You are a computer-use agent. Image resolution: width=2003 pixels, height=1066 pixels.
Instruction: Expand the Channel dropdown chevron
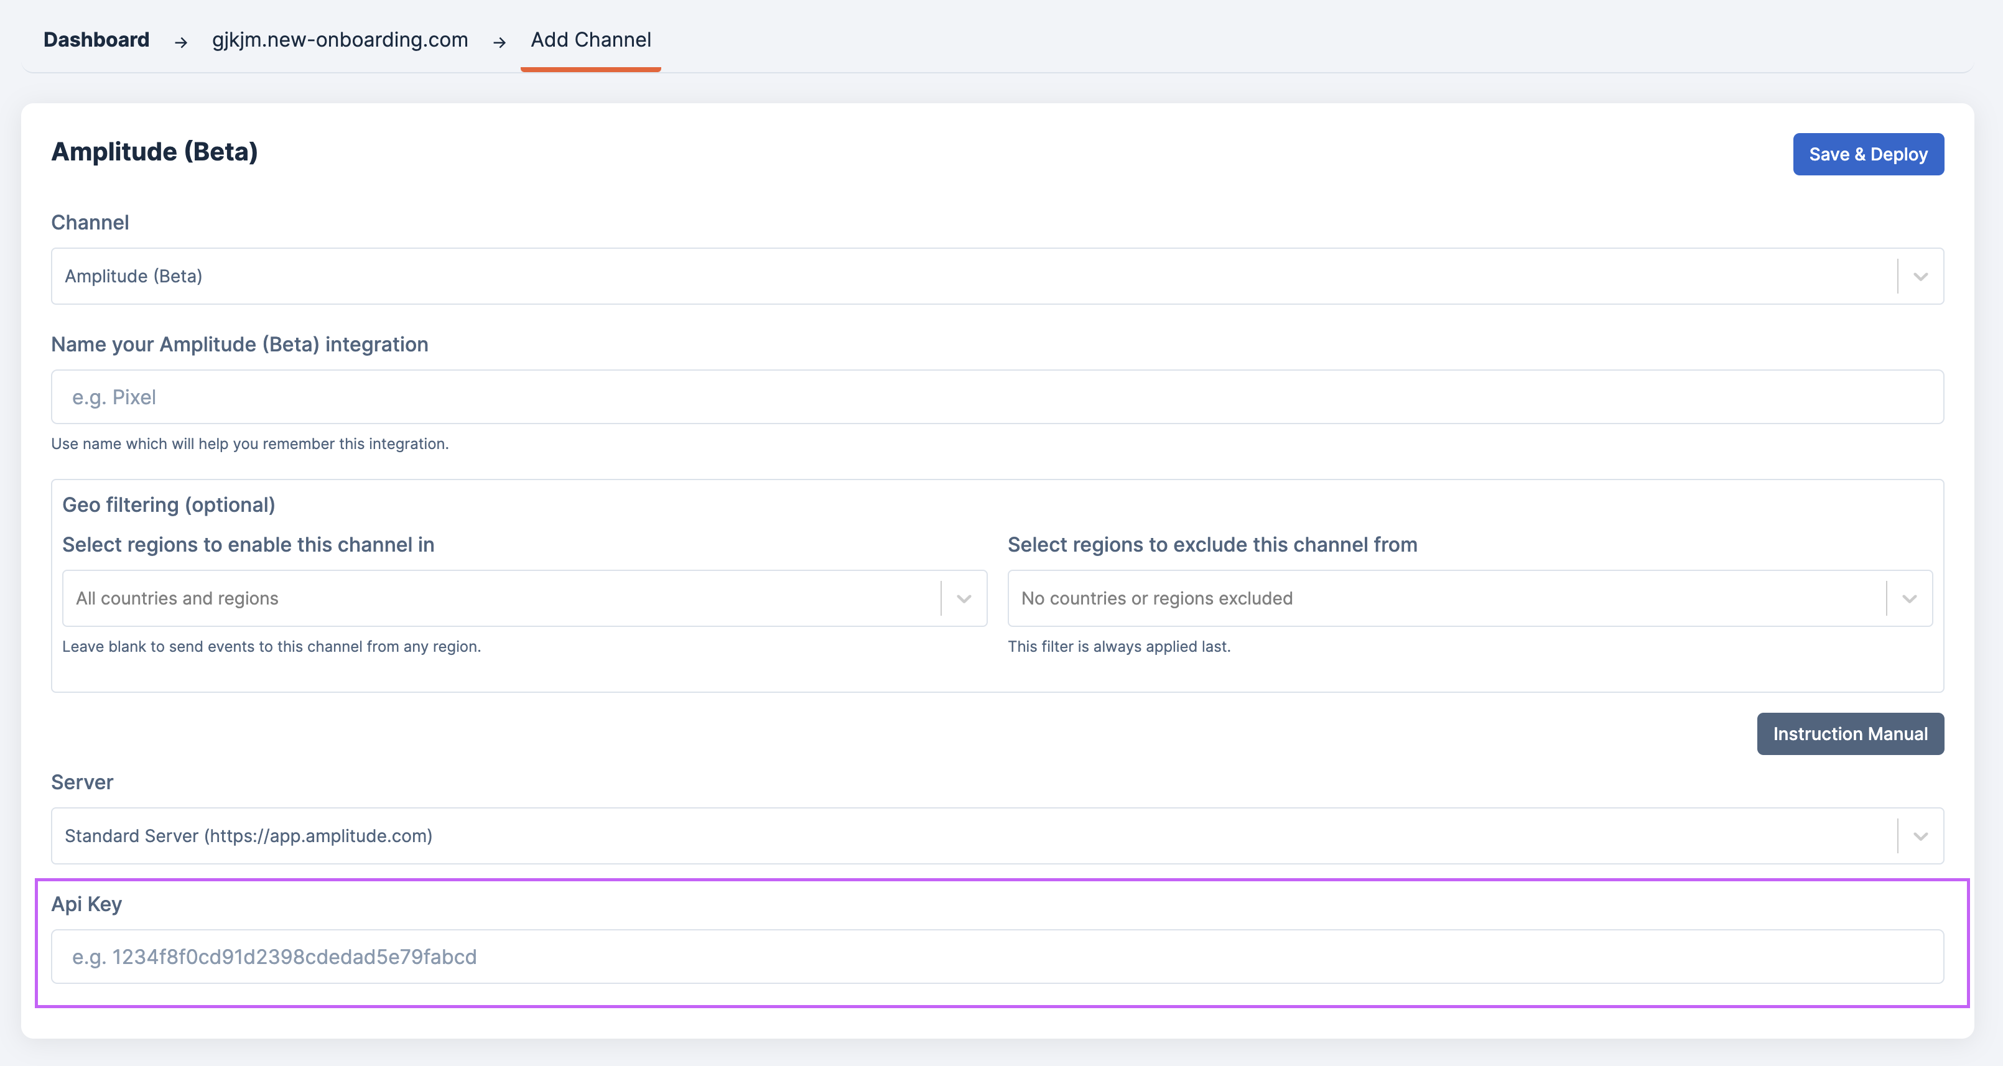click(x=1920, y=276)
